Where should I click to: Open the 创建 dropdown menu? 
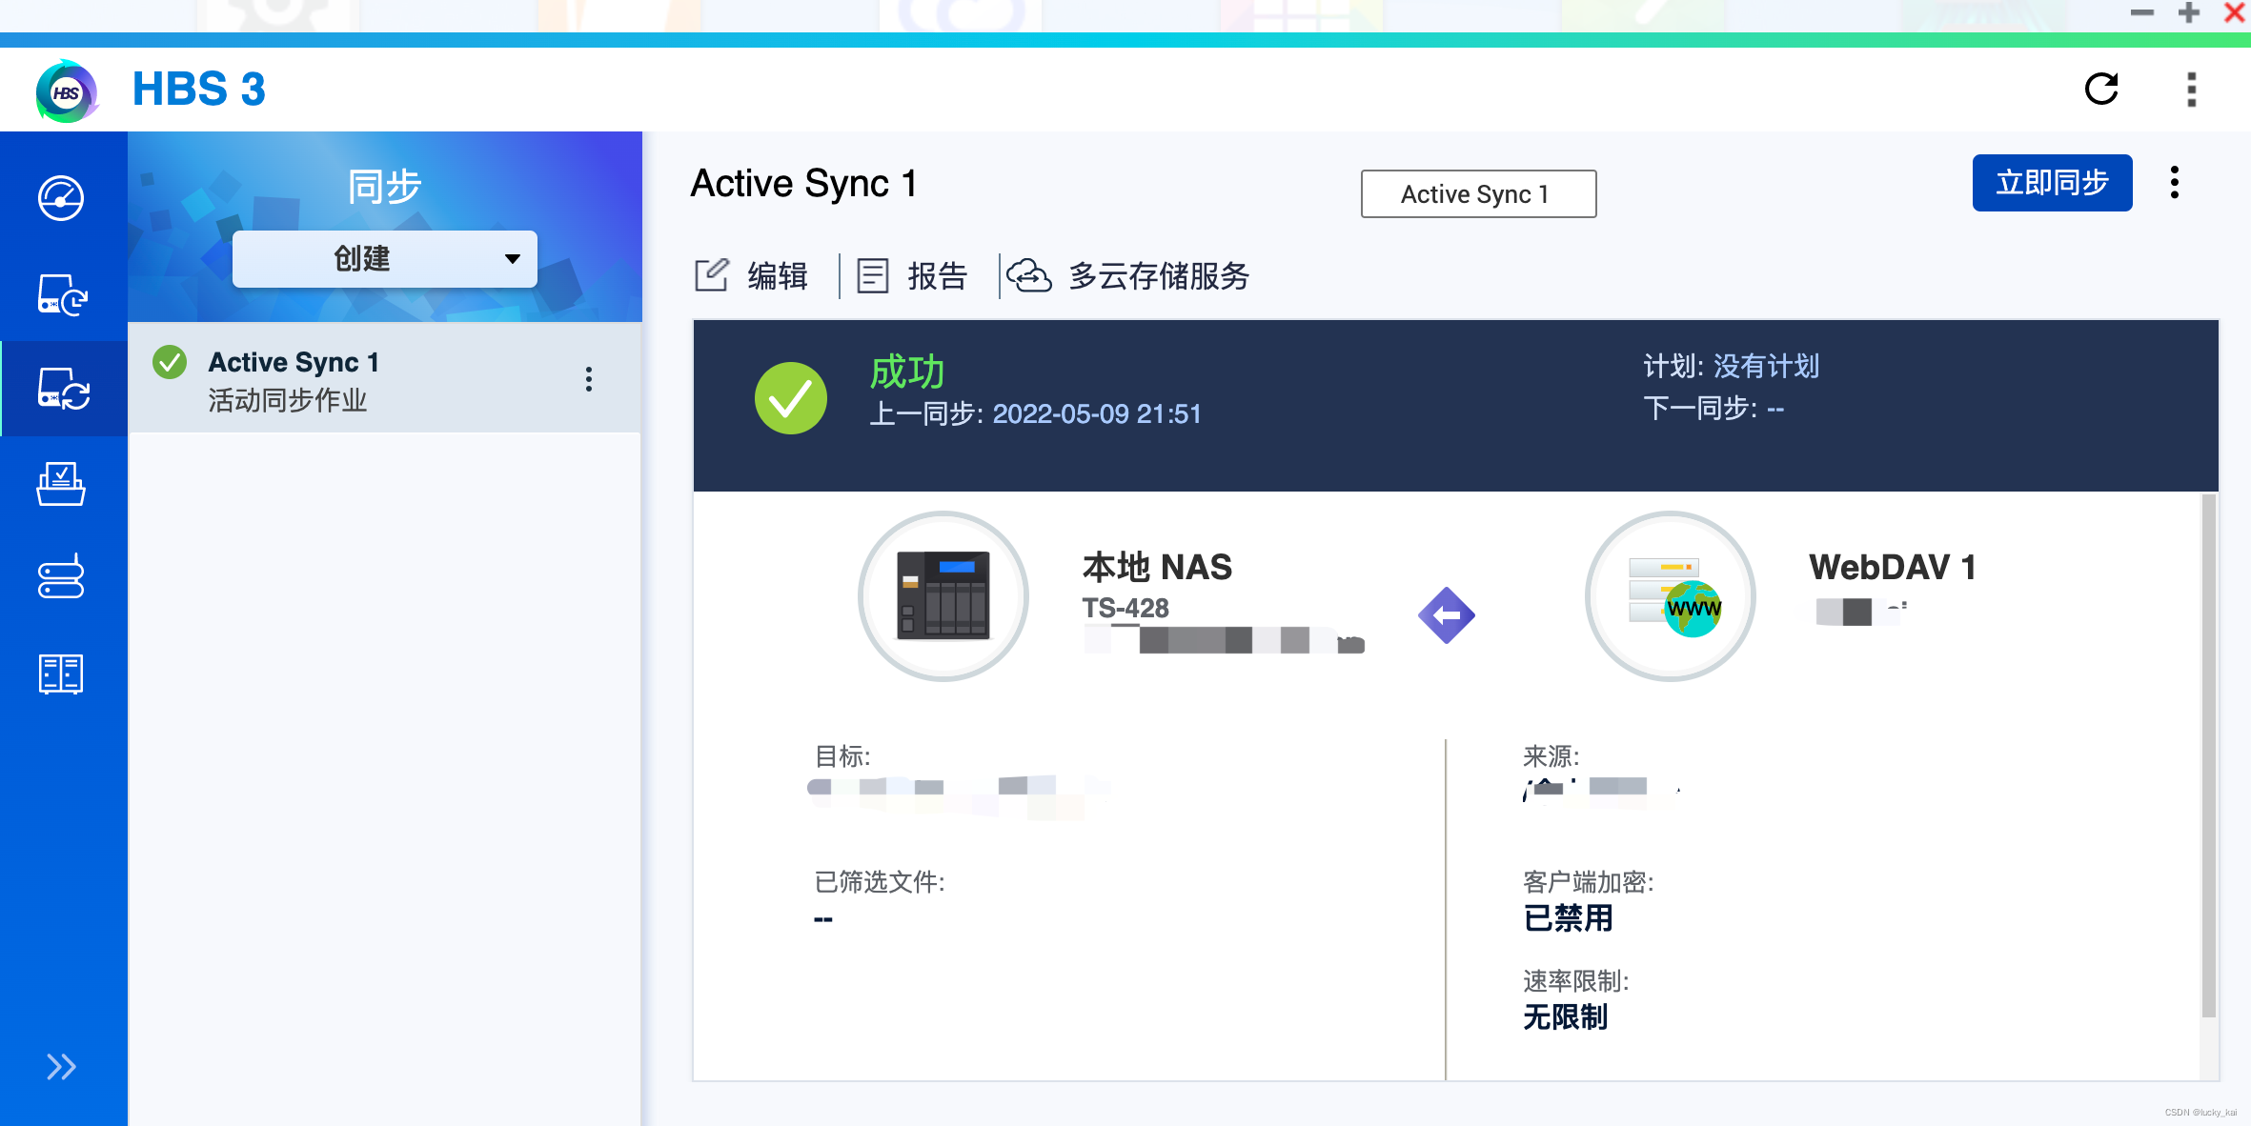(384, 259)
